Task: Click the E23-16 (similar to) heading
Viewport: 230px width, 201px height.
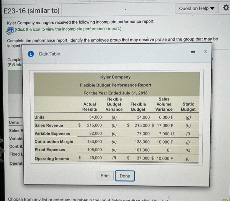Action: click(32, 11)
